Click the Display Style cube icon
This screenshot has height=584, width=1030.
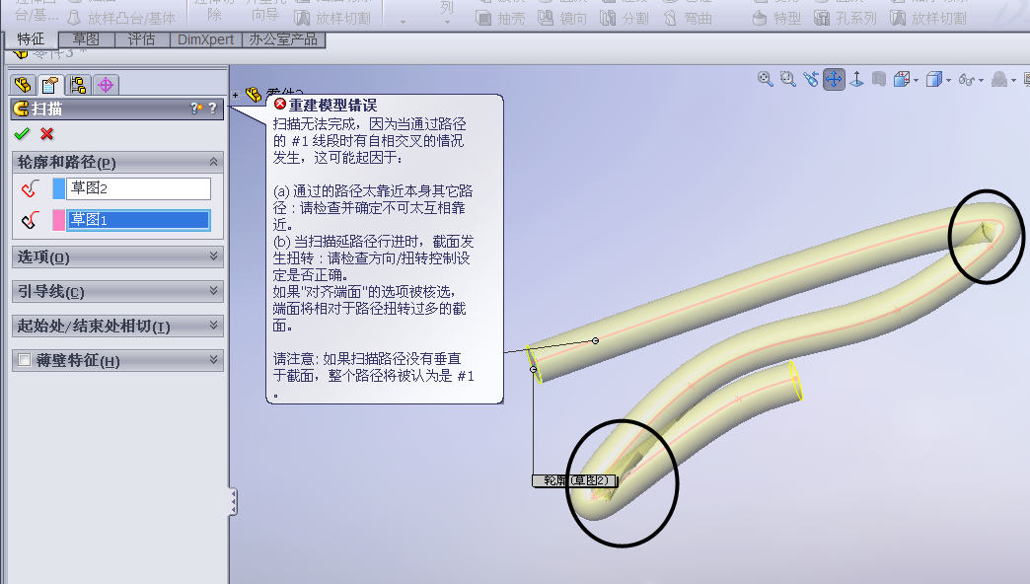(x=934, y=80)
